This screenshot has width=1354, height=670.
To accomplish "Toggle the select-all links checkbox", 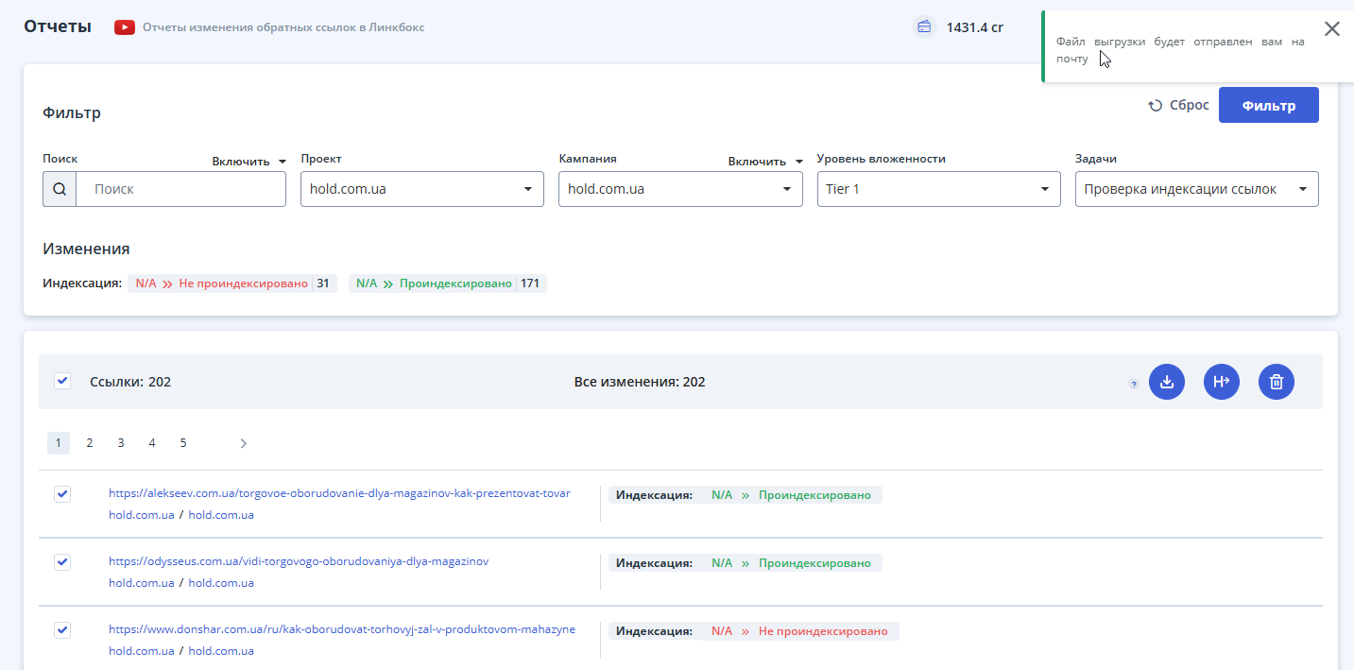I will [62, 381].
